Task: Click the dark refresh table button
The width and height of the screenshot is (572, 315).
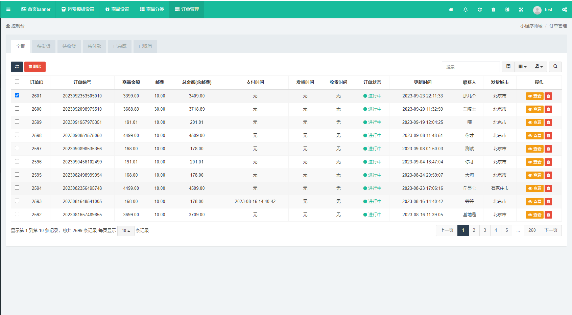Action: coord(17,67)
